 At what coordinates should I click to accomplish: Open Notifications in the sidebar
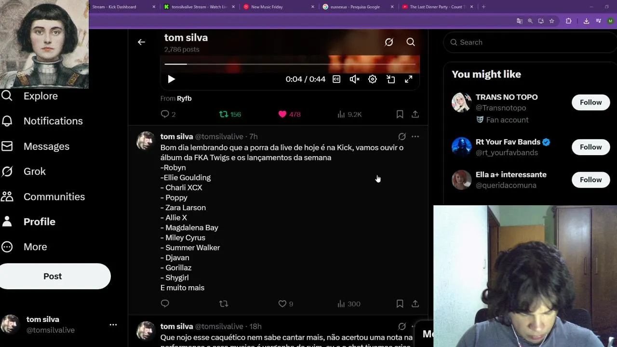(42, 121)
